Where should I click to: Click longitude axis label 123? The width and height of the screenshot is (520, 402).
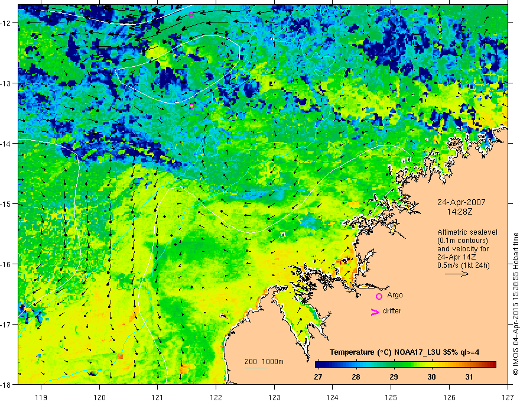tap(274, 397)
